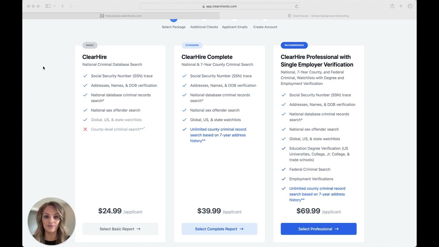Click the Federal Criminal Search checkmark icon
This screenshot has width=439, height=247.
[x=283, y=169]
